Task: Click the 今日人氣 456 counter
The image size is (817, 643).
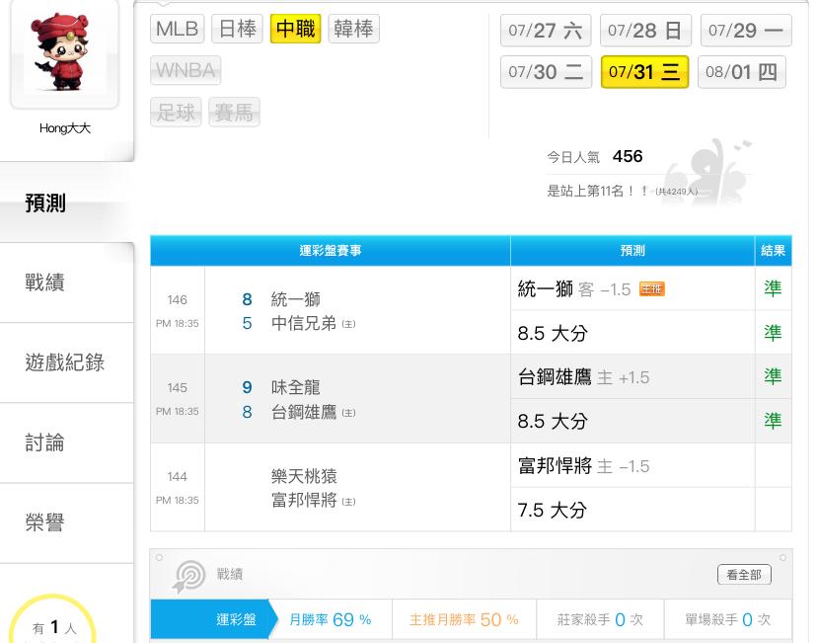Action: (595, 156)
